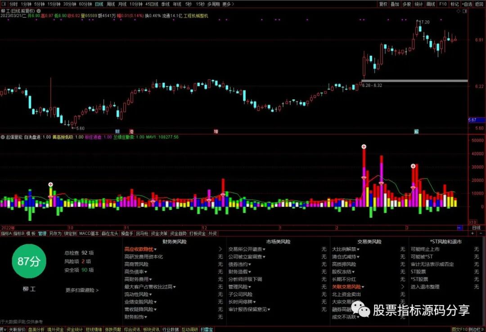Click the 财 event marker under the candlestick chart
This screenshot has width=486, height=332.
117,131
